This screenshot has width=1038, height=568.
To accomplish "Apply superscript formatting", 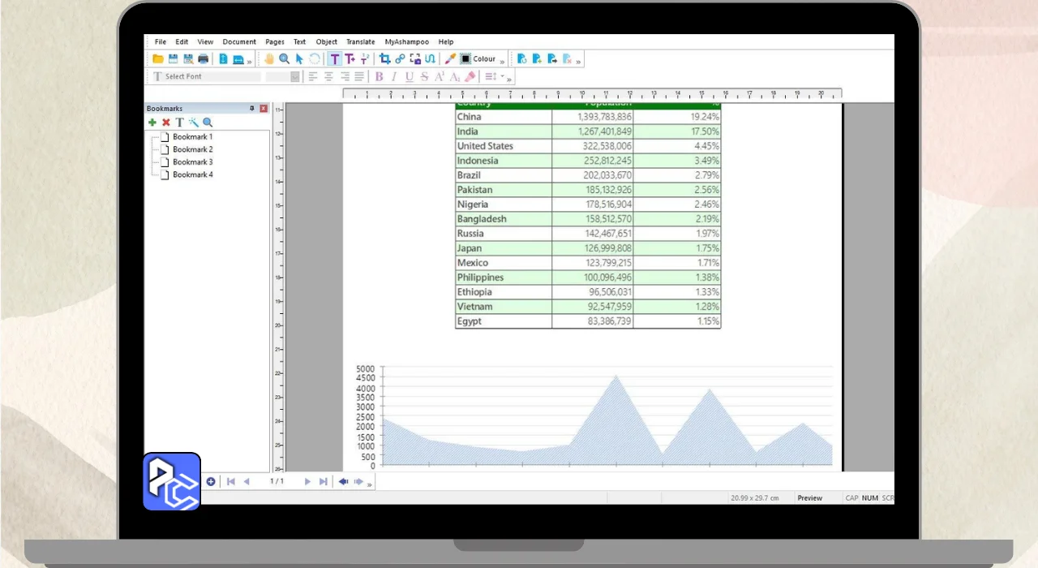I will (x=440, y=76).
